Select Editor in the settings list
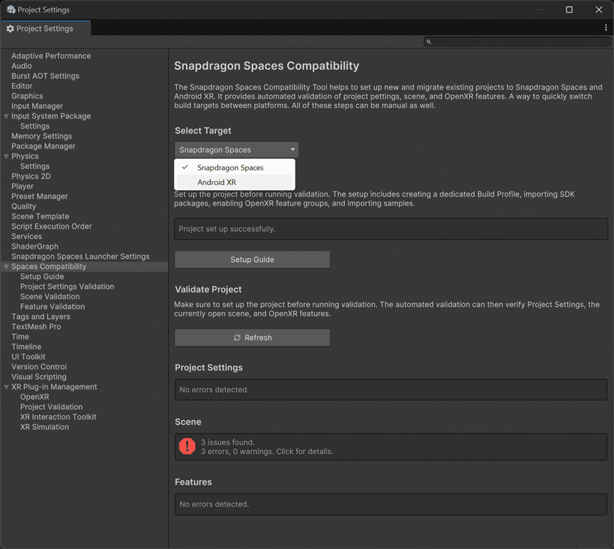 [22, 86]
